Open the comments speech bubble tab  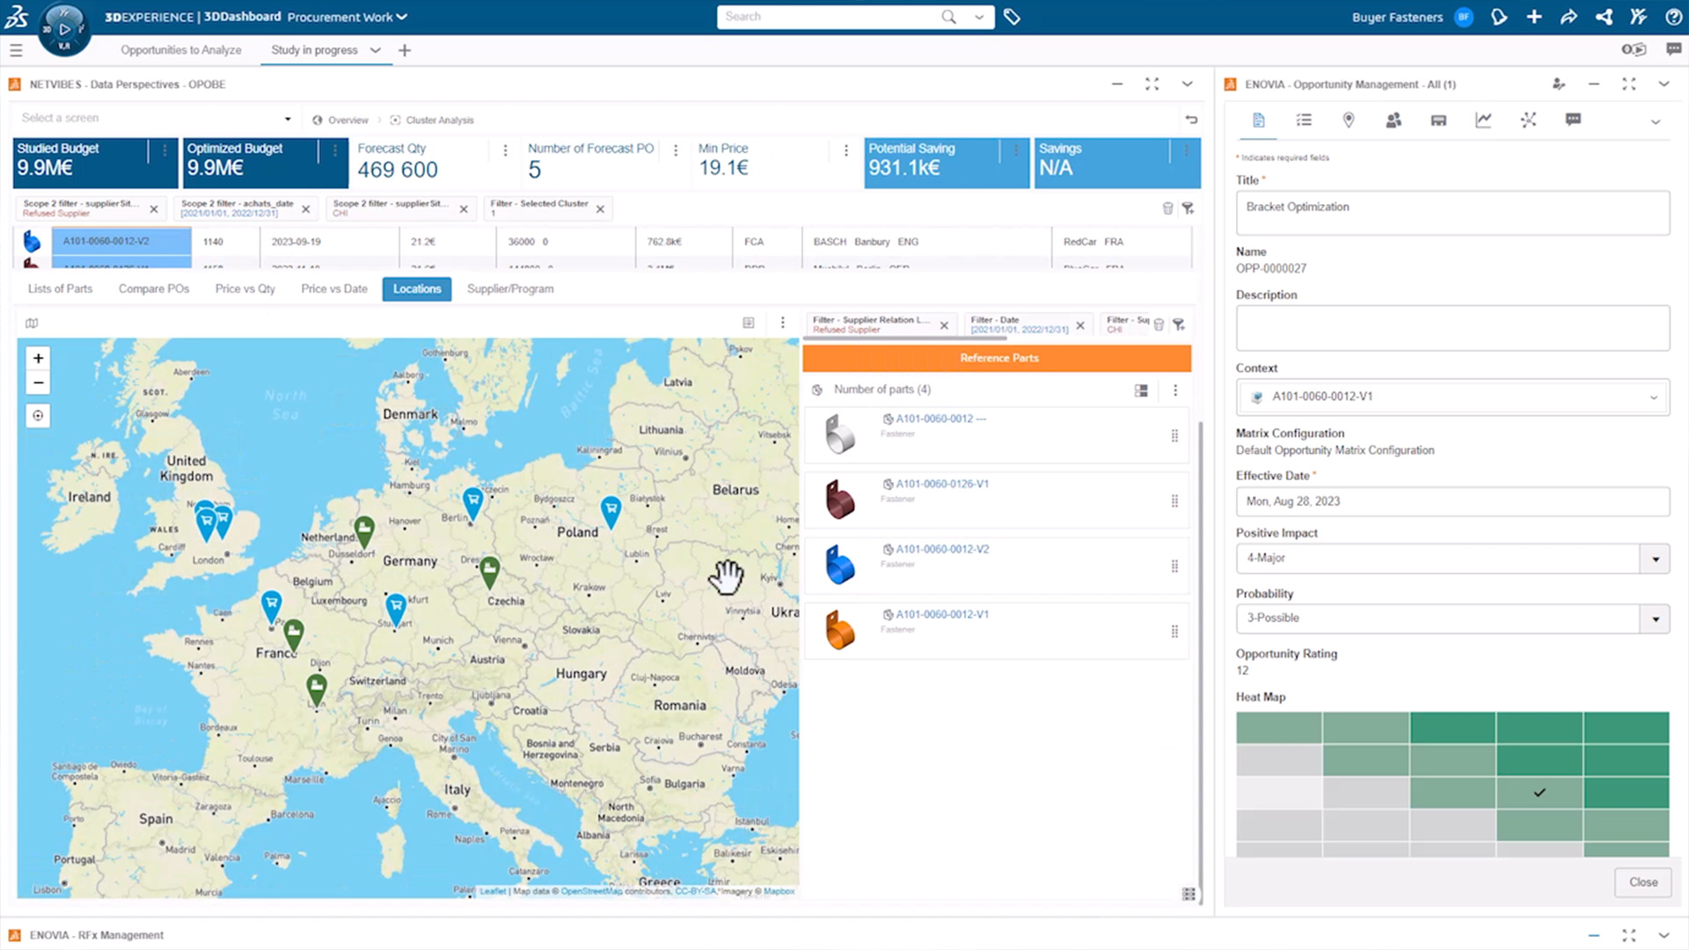tap(1573, 120)
